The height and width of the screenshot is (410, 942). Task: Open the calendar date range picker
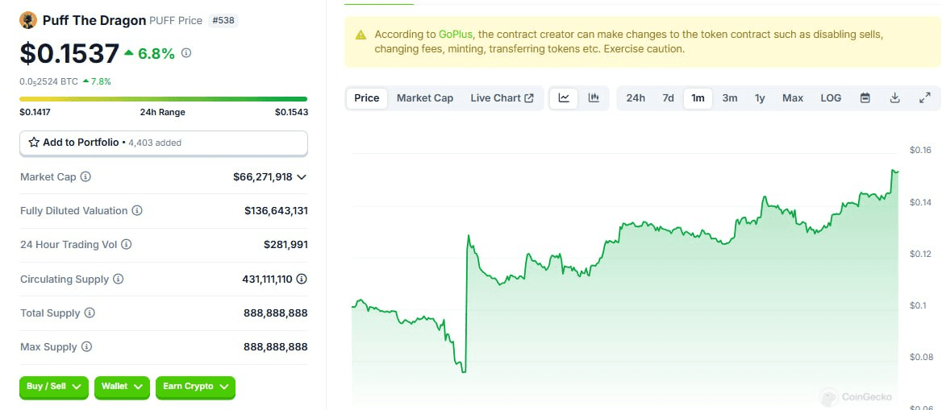pyautogui.click(x=865, y=97)
